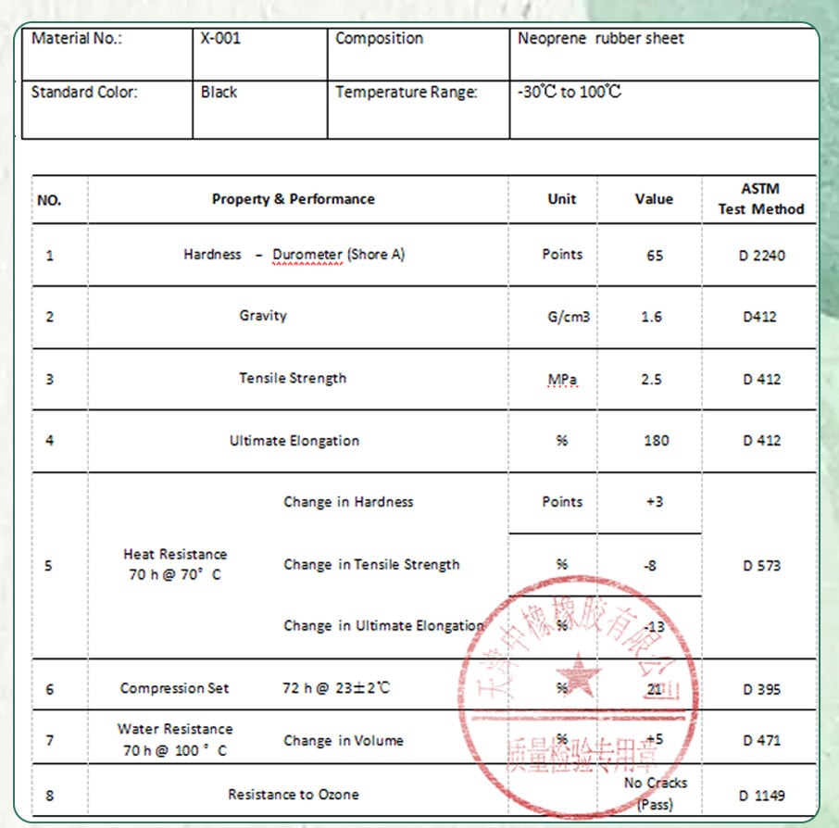Image resolution: width=839 pixels, height=828 pixels.
Task: Click 'Ultimate Elongation' in row 4
Action: tap(294, 441)
